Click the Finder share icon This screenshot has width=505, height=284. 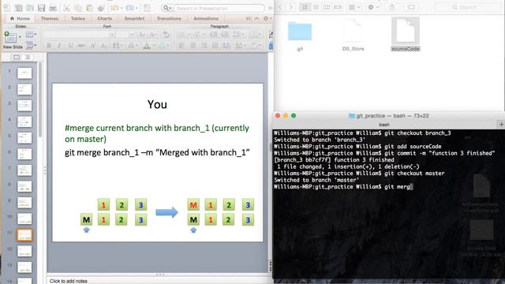click(x=392, y=7)
